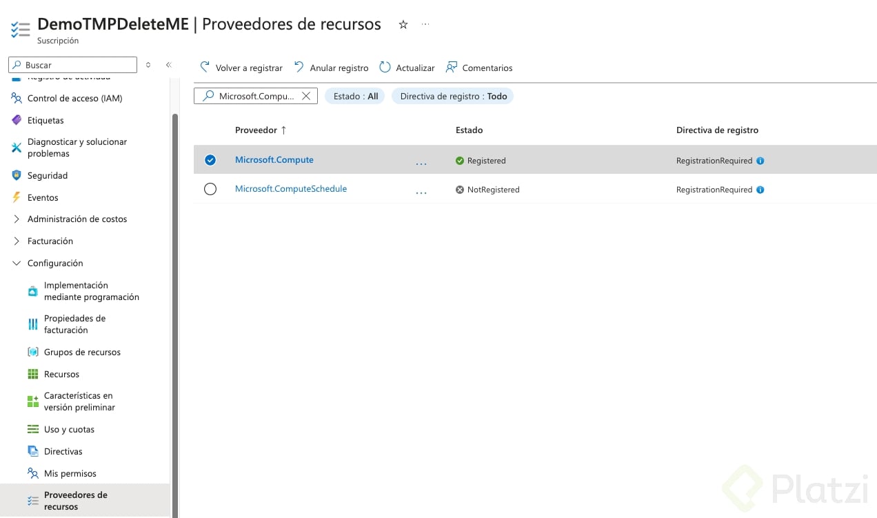
Task: Open Uso y cuotas menu item
Action: (x=69, y=429)
